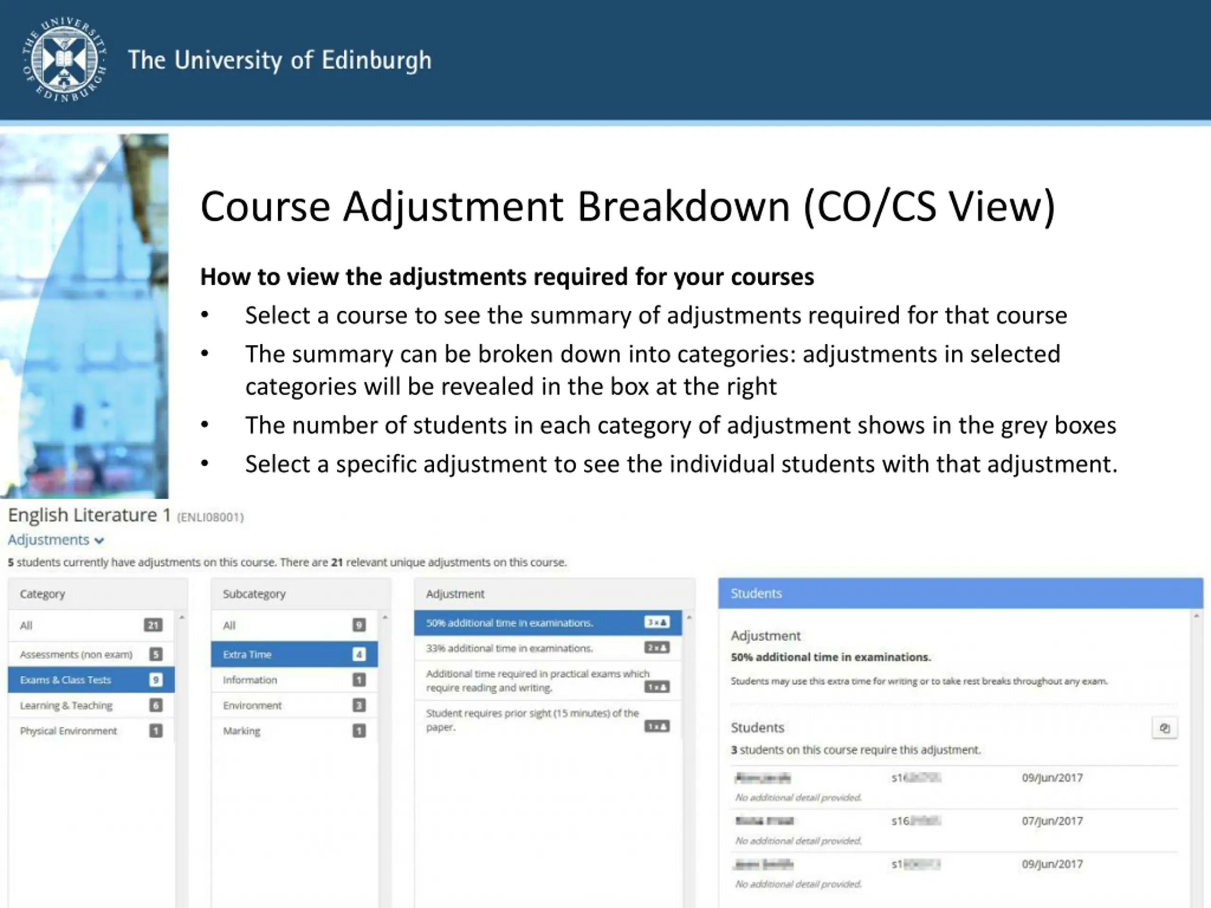1211x908 pixels.
Task: Click the Students panel header
Action: 961,594
